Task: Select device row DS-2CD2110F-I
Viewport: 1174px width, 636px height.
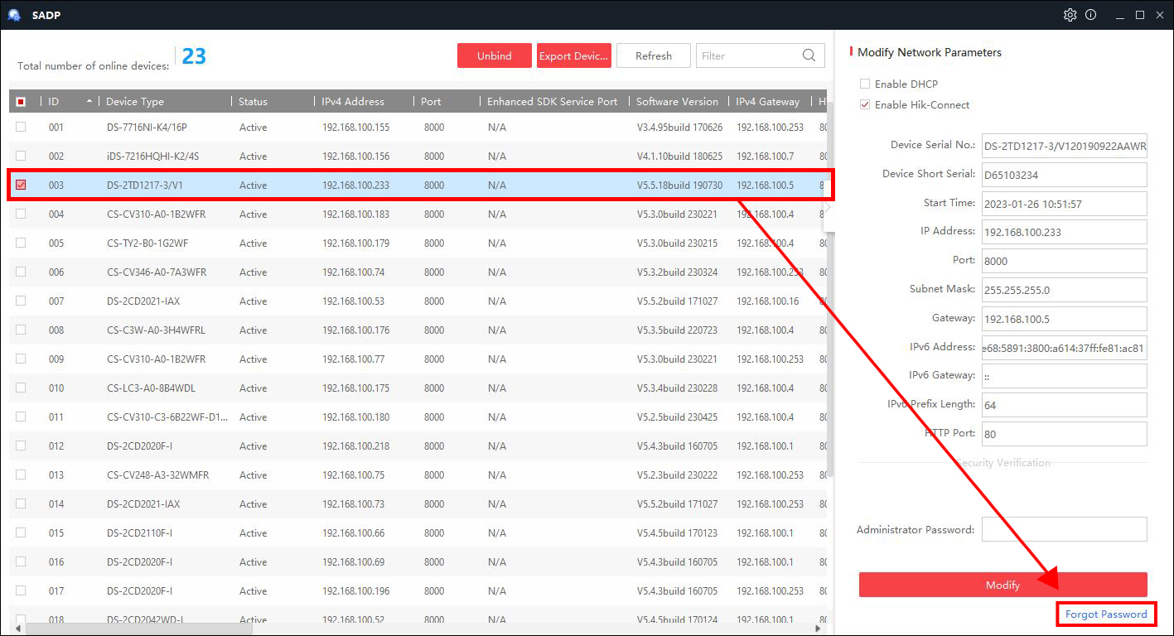Action: click(x=418, y=532)
